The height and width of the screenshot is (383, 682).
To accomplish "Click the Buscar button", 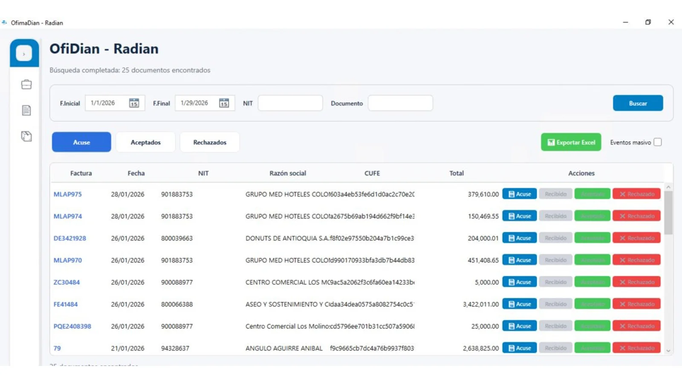I will click(x=638, y=103).
